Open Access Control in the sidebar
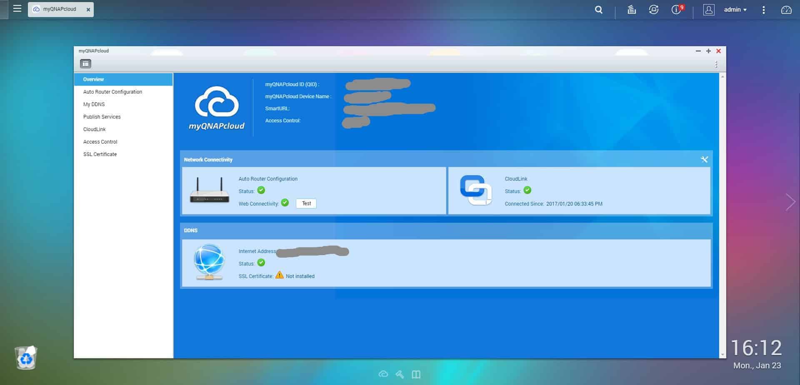The height and width of the screenshot is (385, 800). tap(123, 142)
